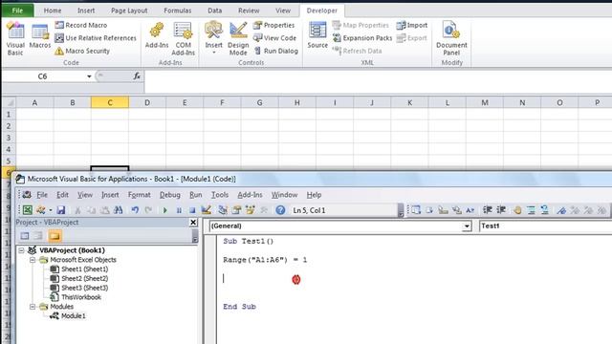Toggle Design Mode icon in VBA toolbar
Image resolution: width=612 pixels, height=344 pixels.
coord(207,210)
